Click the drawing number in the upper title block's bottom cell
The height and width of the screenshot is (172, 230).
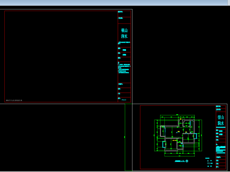(124, 100)
